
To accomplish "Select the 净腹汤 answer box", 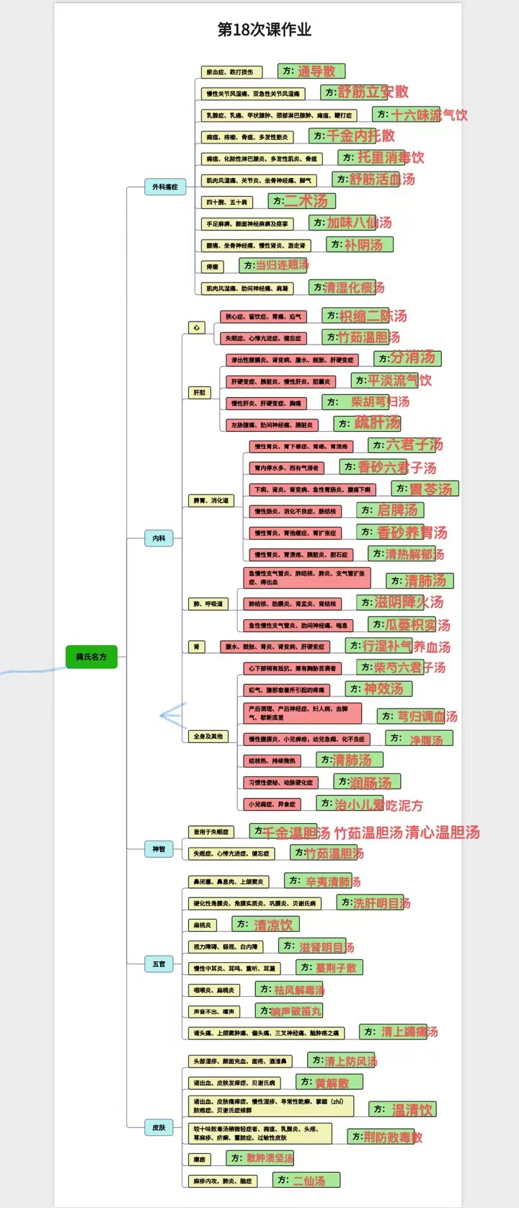I will (419, 737).
